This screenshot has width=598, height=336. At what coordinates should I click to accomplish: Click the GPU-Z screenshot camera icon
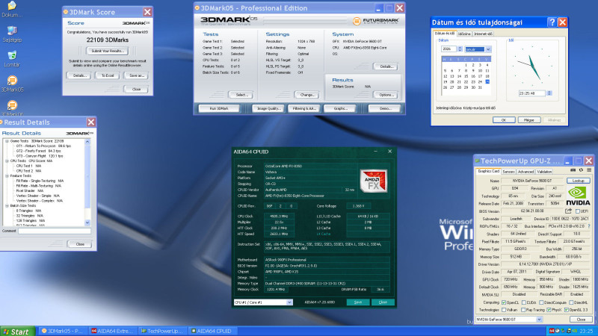pyautogui.click(x=573, y=170)
